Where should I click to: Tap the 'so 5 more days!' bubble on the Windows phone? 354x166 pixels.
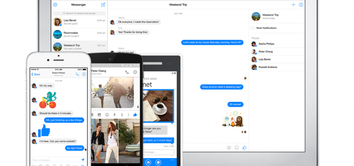(x=158, y=140)
